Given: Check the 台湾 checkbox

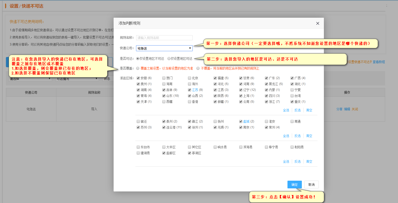Looking at the screenshot, I should coord(292,96).
